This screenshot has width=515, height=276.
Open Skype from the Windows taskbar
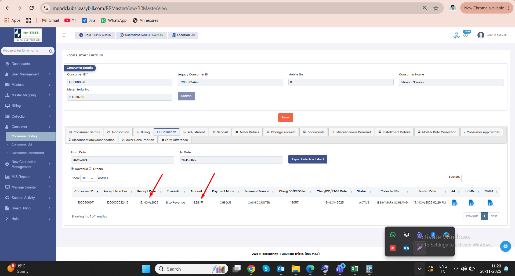point(266,269)
